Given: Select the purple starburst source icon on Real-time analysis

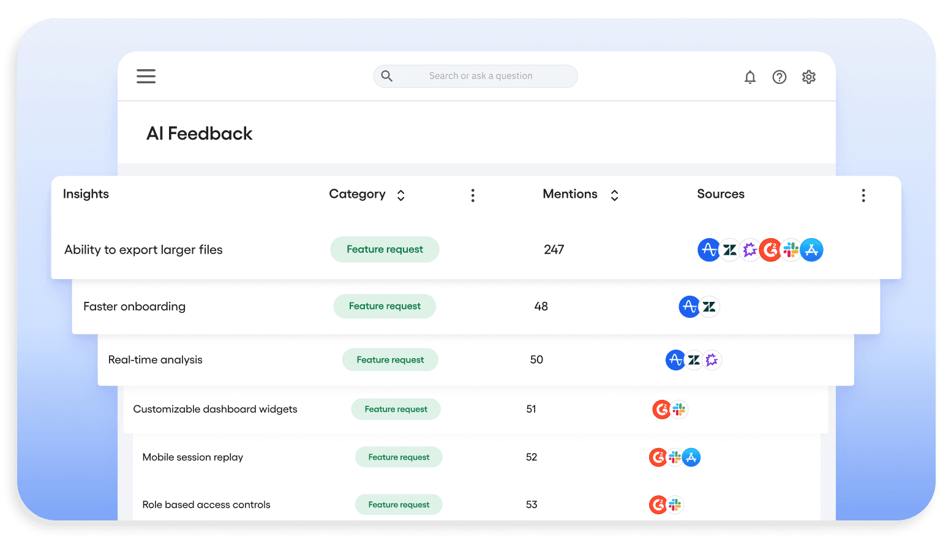Looking at the screenshot, I should [x=712, y=360].
